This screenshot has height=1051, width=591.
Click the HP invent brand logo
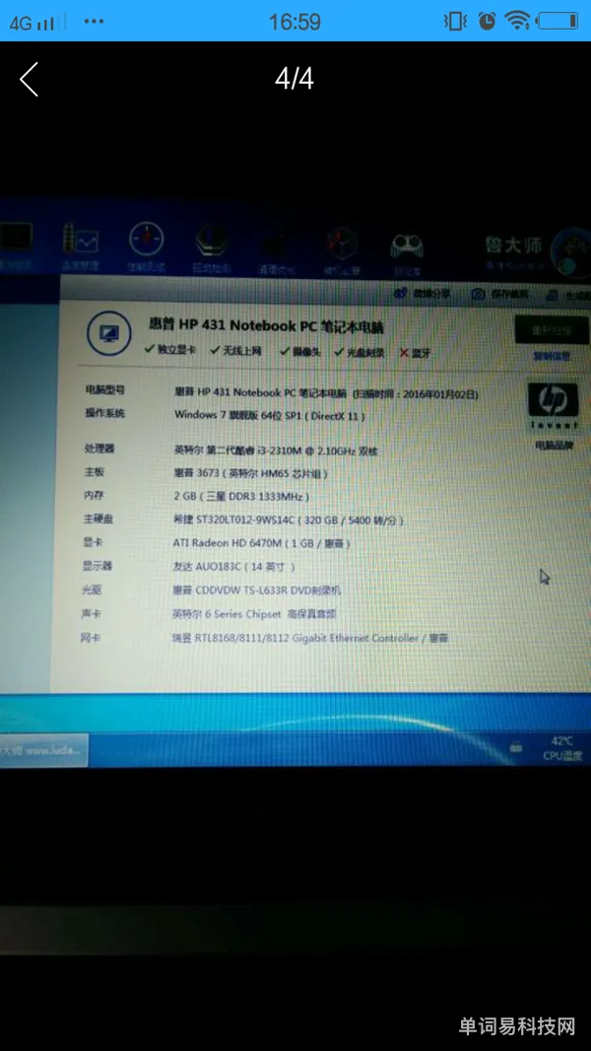pos(553,406)
